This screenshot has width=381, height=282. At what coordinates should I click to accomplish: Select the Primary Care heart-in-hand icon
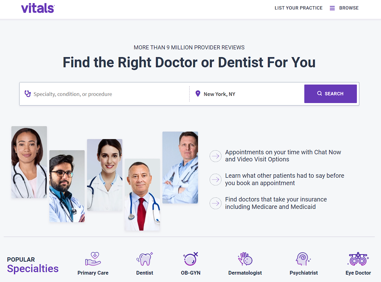(93, 259)
